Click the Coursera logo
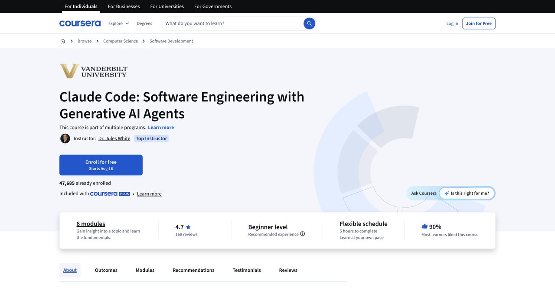555x290 pixels. 80,23
